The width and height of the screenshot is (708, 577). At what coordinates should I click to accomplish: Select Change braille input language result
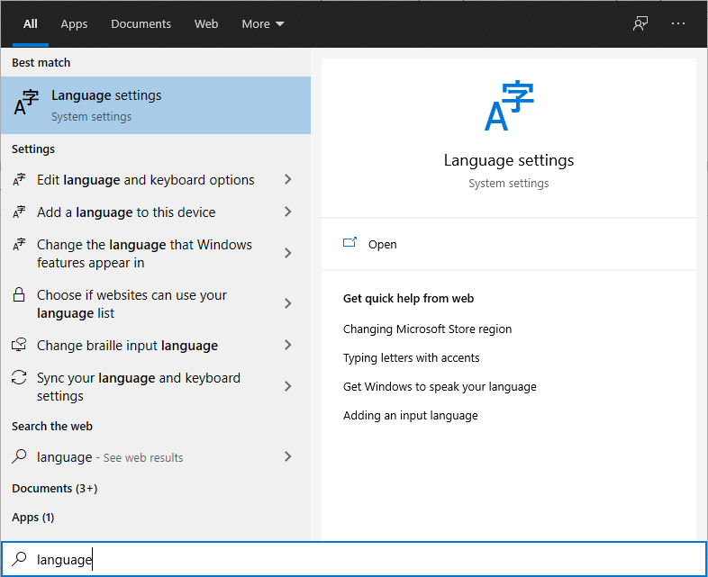point(155,345)
